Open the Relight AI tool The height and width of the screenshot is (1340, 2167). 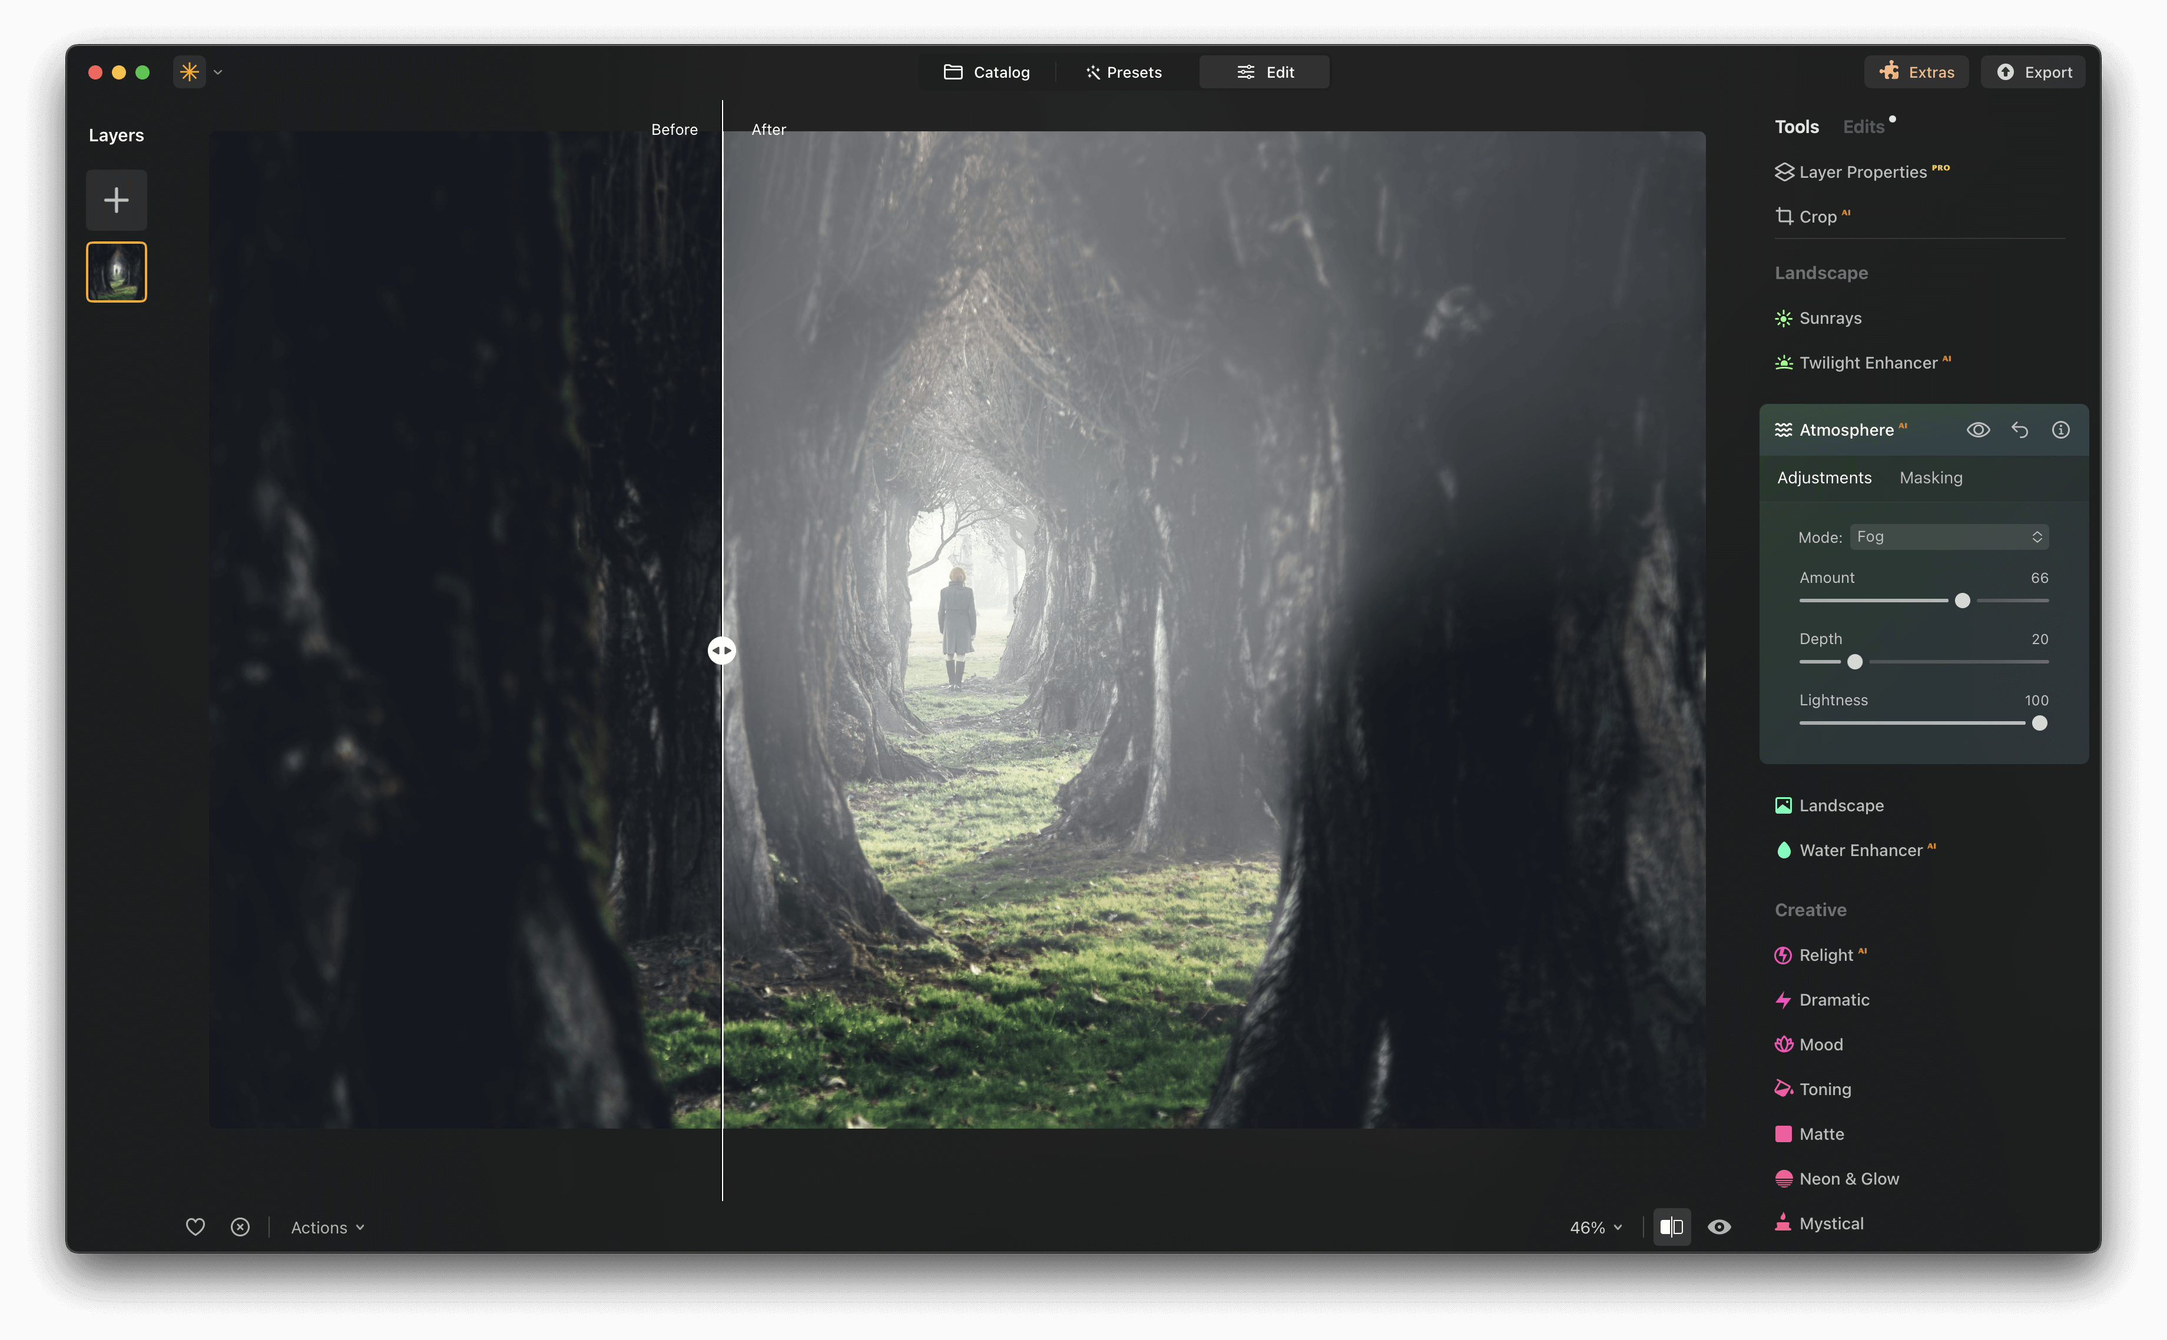[1826, 954]
